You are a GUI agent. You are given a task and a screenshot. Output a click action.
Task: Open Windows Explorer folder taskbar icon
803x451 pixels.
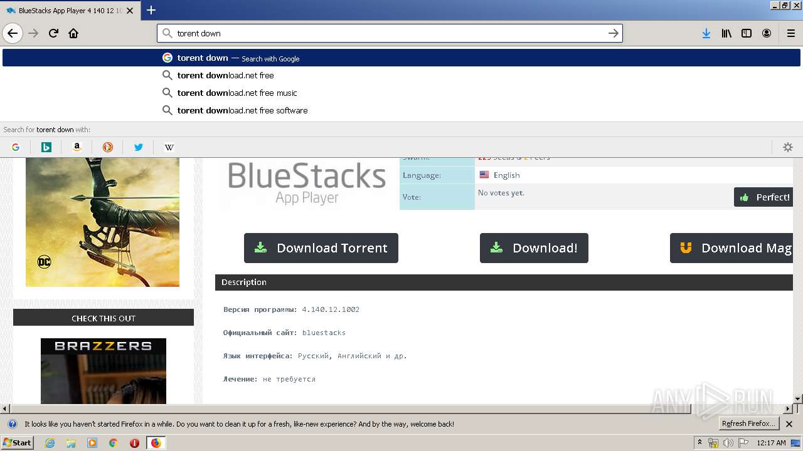[x=71, y=443]
